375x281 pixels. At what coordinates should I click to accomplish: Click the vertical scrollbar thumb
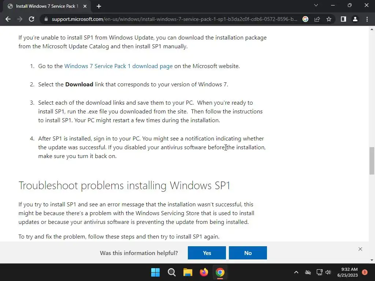click(372, 161)
